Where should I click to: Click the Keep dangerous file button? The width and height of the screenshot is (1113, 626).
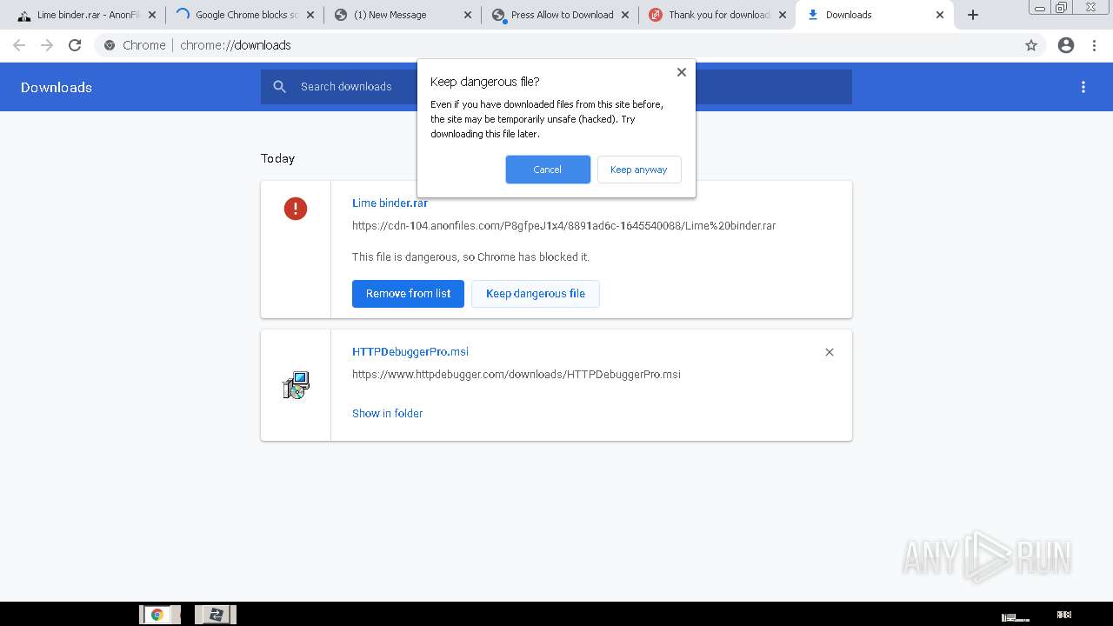[x=536, y=294]
